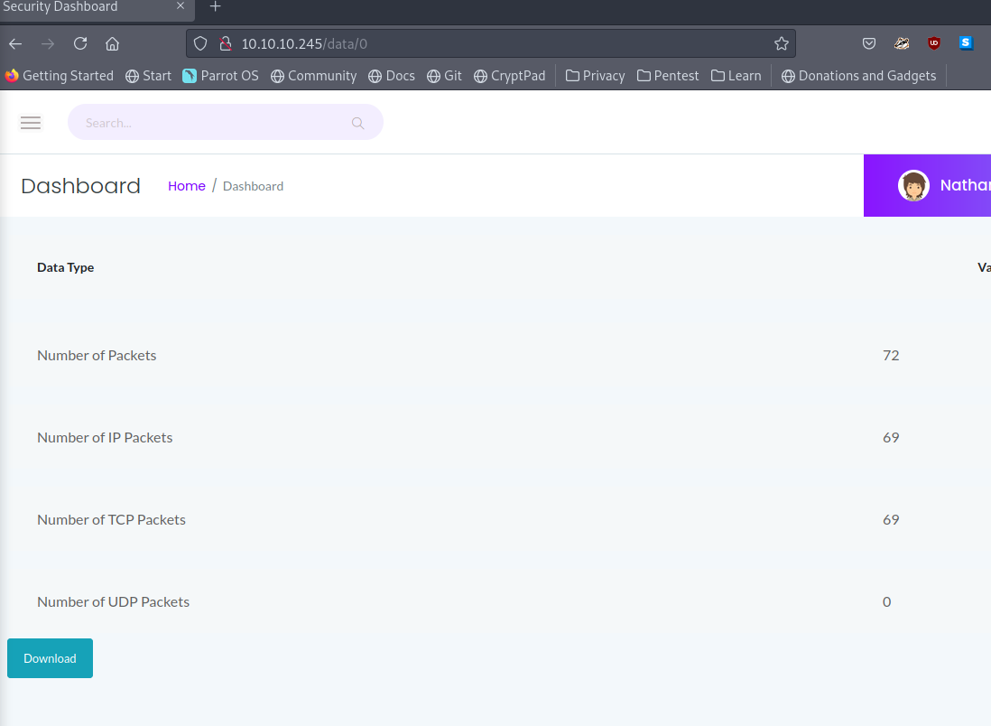Bookmark this page with star icon
This screenshot has width=991, height=726.
click(x=781, y=43)
